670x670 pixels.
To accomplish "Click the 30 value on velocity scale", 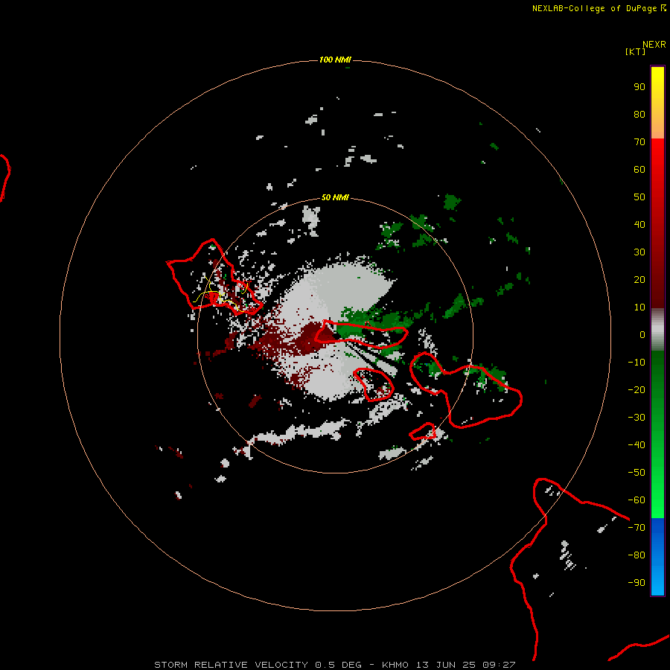I will (x=639, y=252).
